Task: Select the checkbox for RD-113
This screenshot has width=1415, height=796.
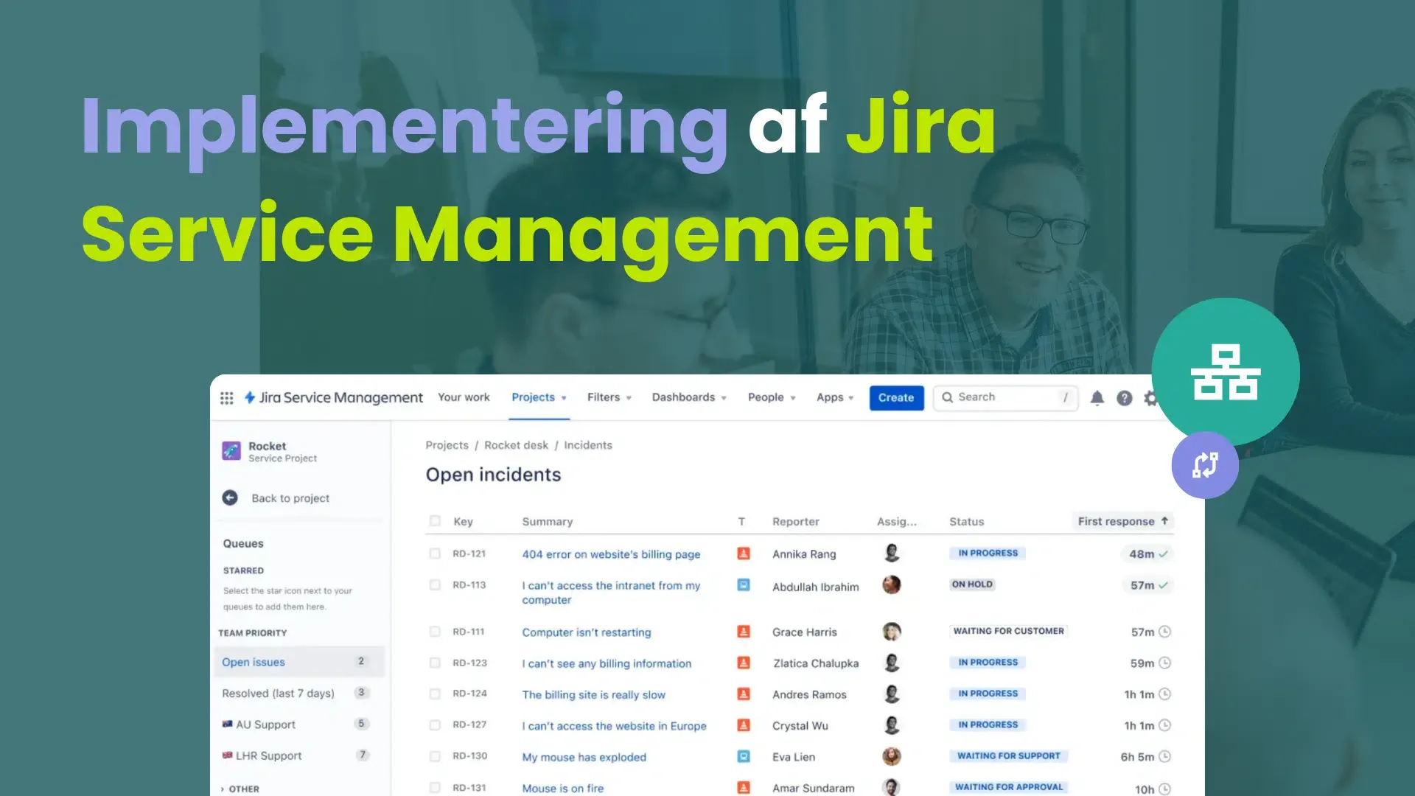Action: coord(435,584)
